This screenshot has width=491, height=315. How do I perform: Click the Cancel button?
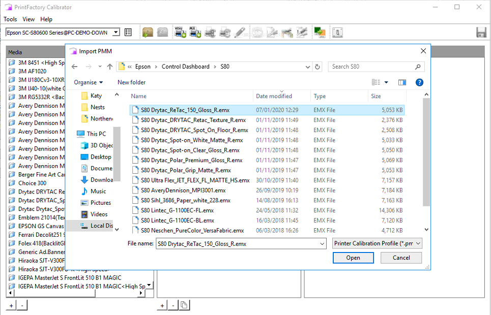[x=401, y=258]
